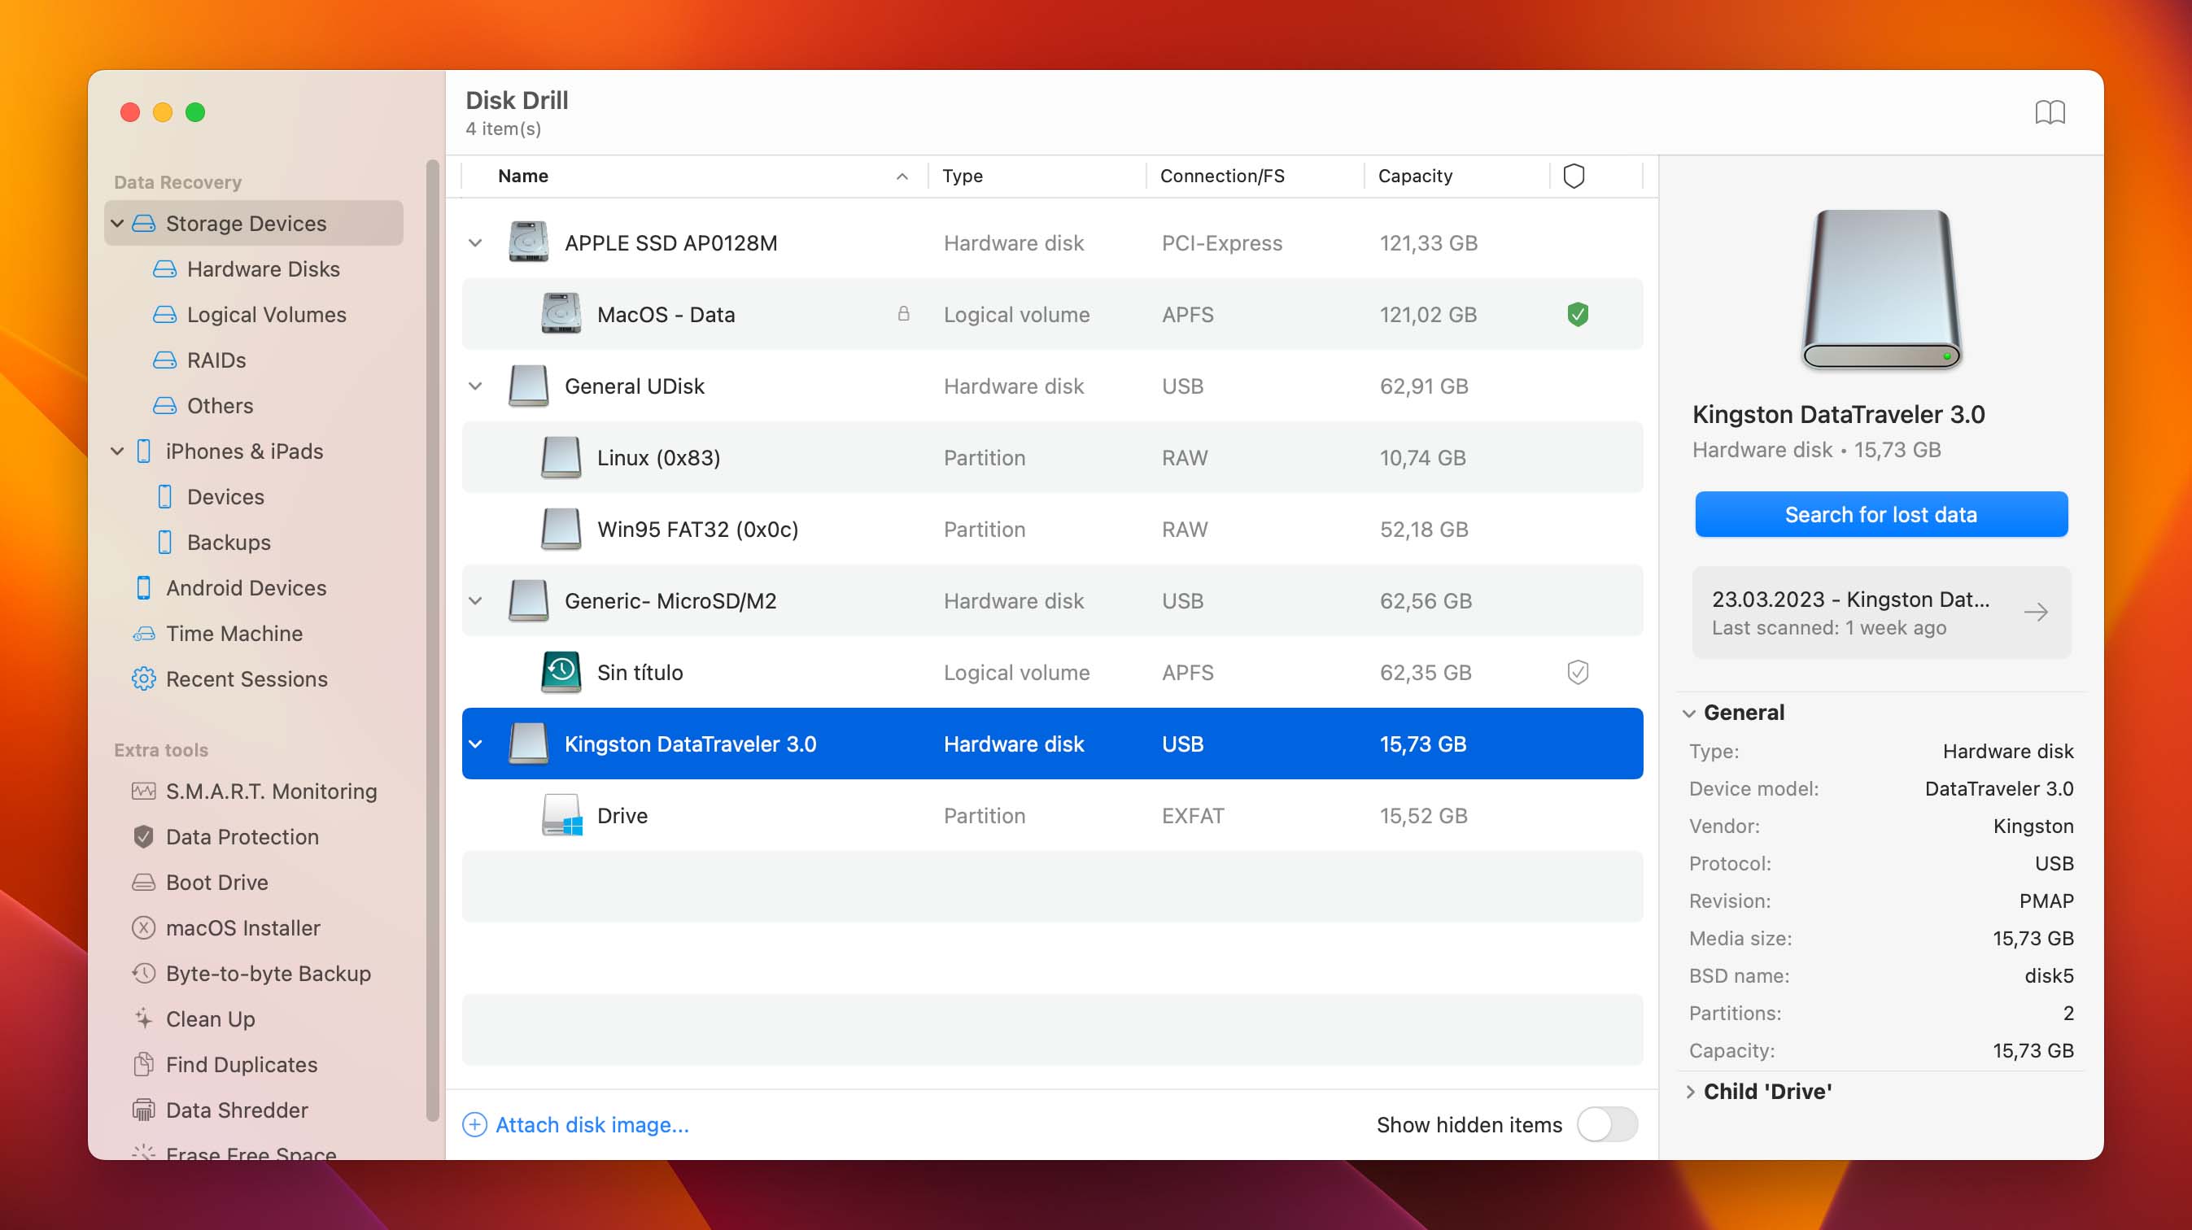
Task: Click the S.M.A.R.T. Monitoring icon
Action: 143,791
